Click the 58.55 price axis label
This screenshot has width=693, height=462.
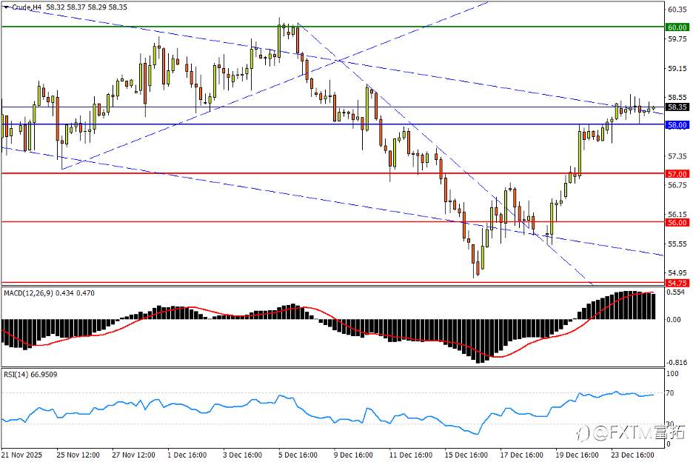tap(677, 97)
